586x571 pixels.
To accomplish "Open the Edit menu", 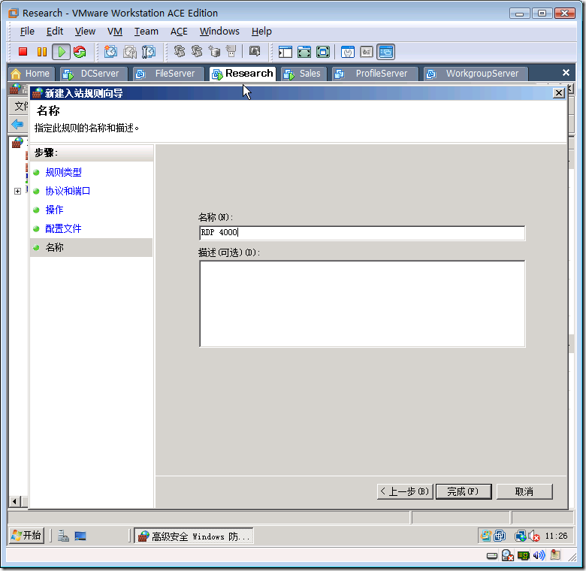I will [55, 32].
